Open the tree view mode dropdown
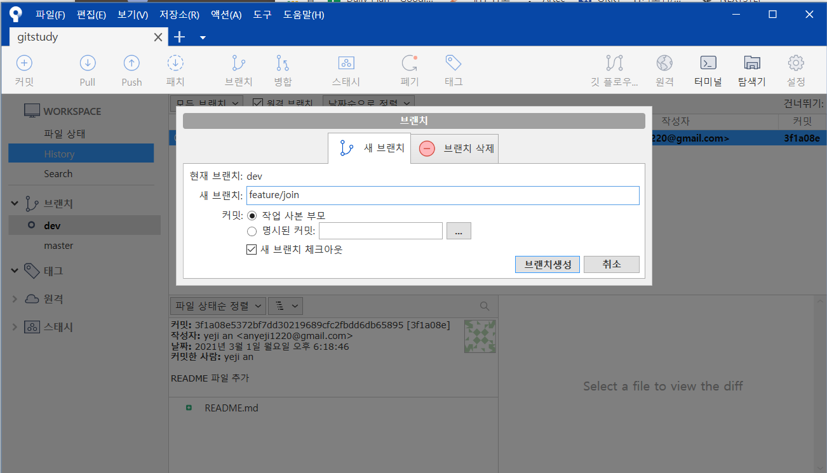The width and height of the screenshot is (827, 473). pos(285,306)
